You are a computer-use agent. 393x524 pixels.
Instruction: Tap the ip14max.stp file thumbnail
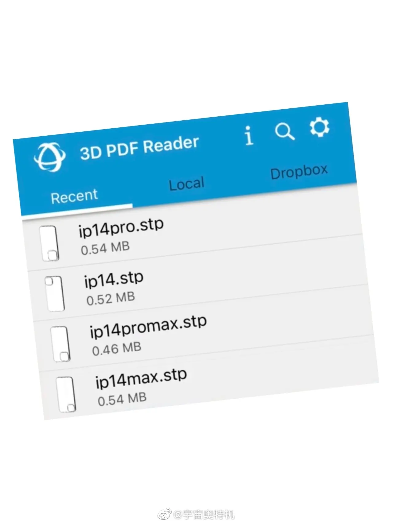[66, 394]
